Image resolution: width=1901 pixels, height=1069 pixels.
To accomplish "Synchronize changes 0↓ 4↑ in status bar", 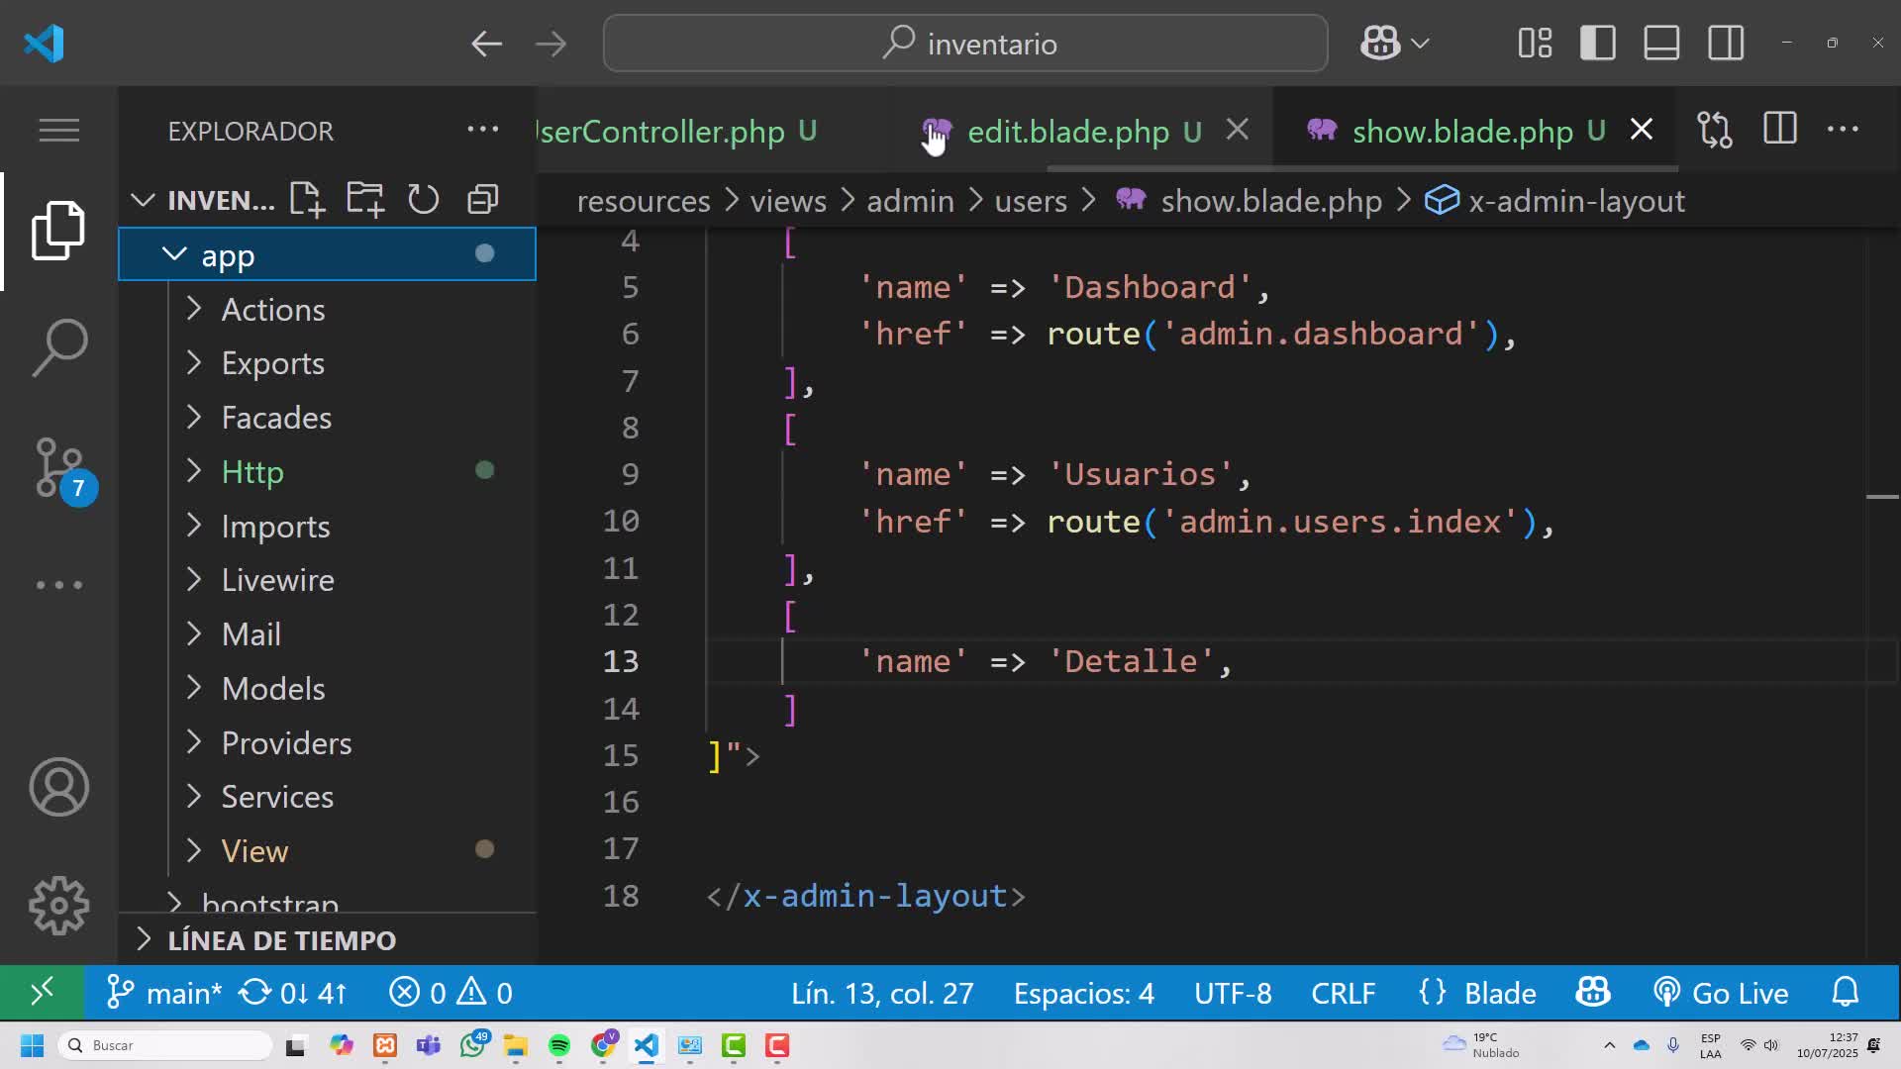I will point(294,993).
